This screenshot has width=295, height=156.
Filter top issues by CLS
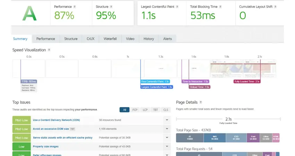tap(166, 110)
